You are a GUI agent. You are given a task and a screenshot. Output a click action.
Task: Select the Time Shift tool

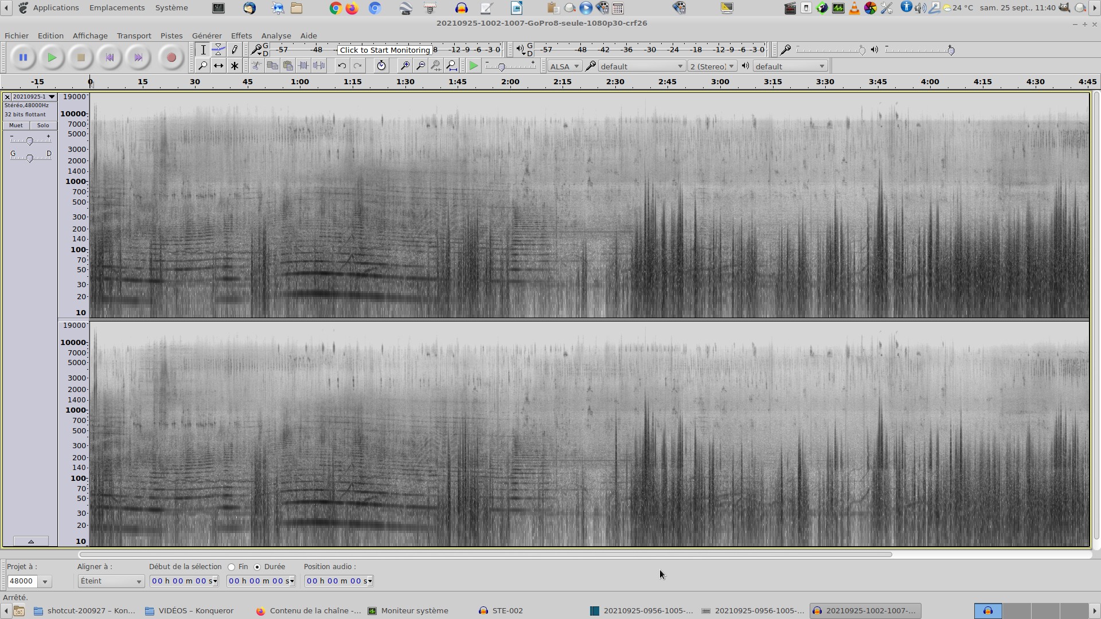(x=218, y=66)
